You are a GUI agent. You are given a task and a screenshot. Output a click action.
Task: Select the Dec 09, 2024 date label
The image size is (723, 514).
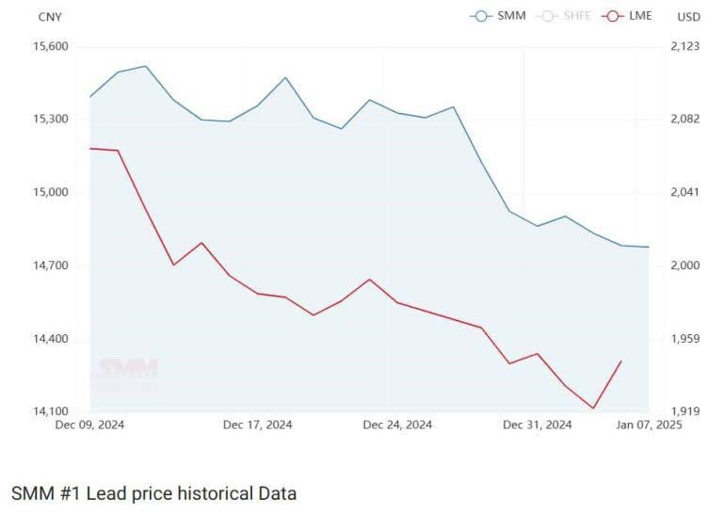click(89, 425)
